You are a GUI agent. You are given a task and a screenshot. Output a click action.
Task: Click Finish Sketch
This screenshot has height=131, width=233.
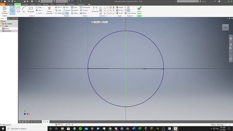[x=139, y=10]
